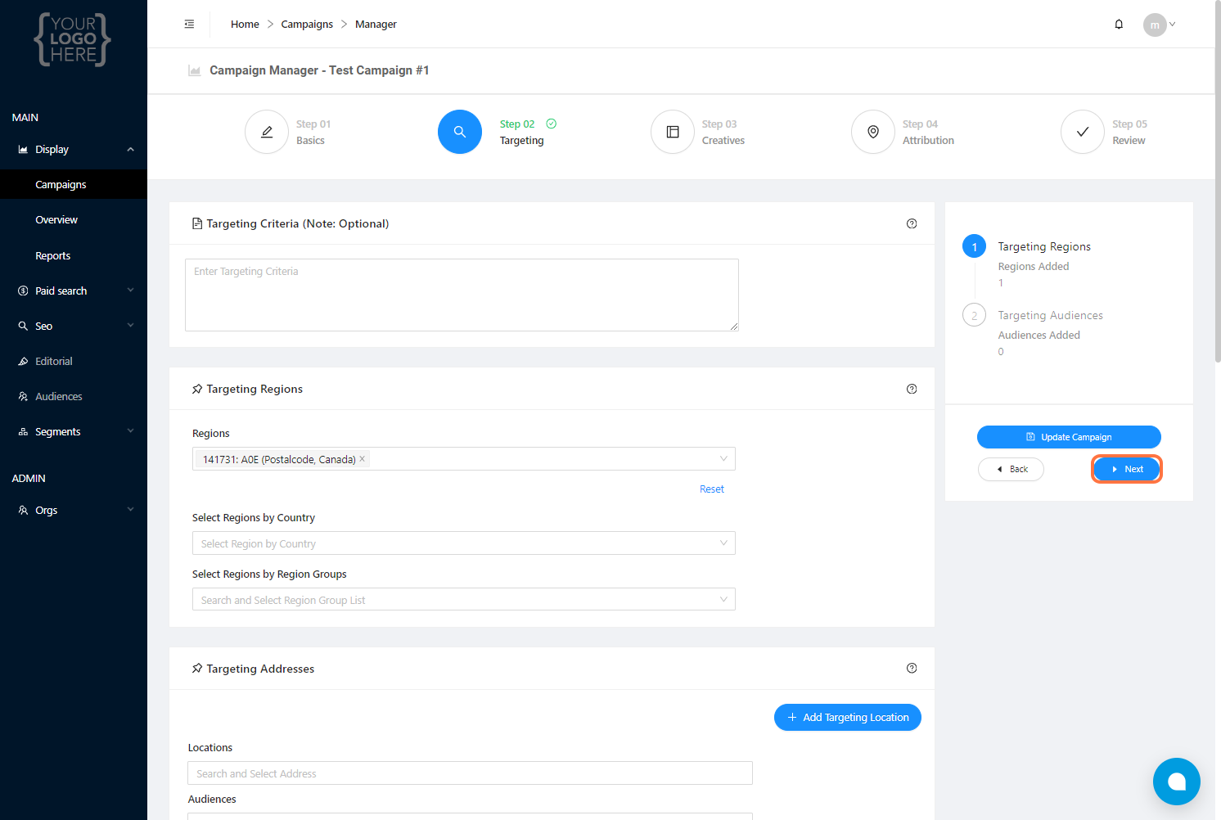Remove the 141731: A0E region tag
1221x820 pixels.
point(363,459)
